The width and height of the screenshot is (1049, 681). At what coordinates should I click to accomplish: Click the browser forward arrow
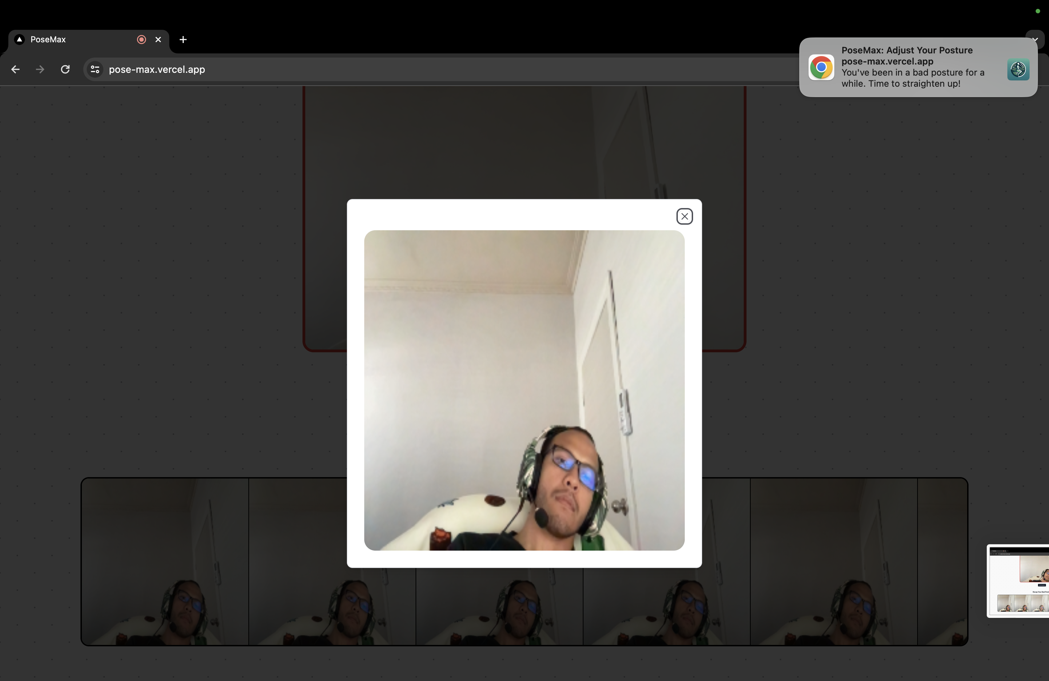[40, 70]
